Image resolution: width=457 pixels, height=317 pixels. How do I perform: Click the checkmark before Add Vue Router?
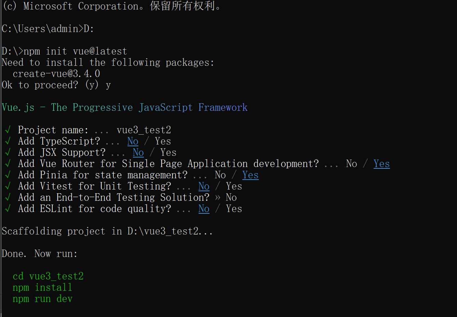8,164
